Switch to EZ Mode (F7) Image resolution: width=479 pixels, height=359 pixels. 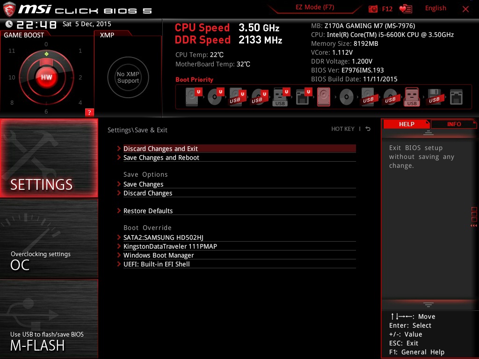click(315, 7)
